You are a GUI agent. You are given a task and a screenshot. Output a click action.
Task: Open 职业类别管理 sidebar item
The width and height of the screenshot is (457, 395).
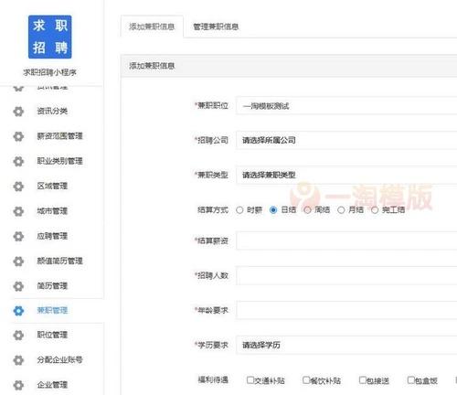59,161
